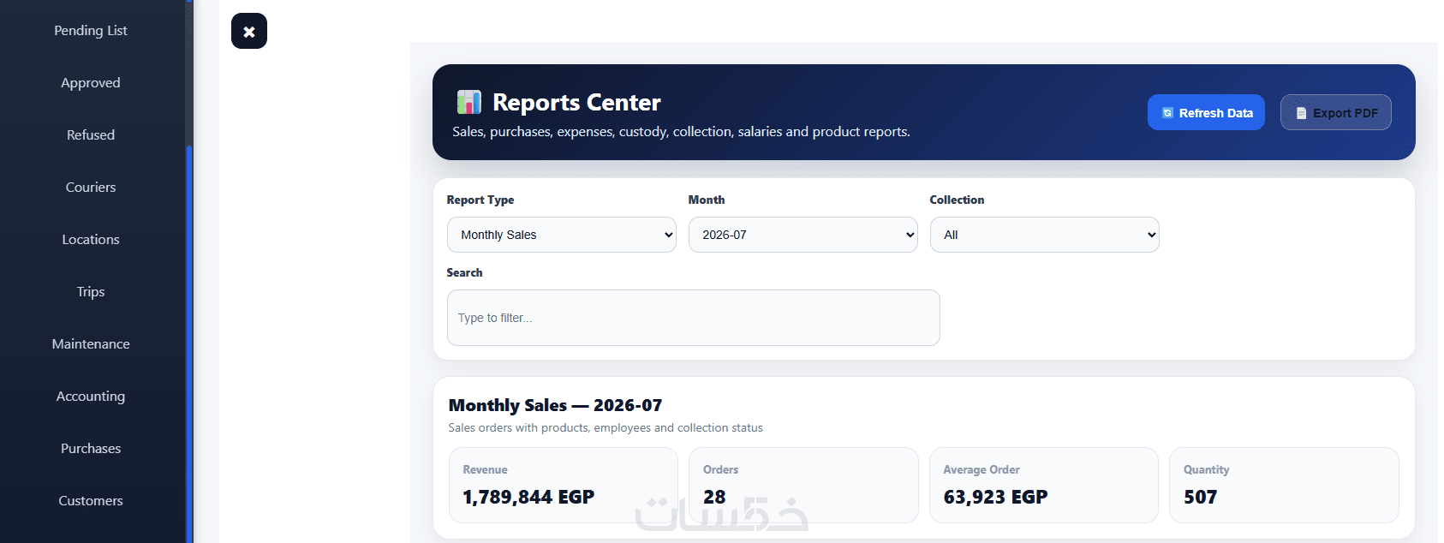Close the sidebar with the X button
The height and width of the screenshot is (543, 1444).
[x=249, y=31]
